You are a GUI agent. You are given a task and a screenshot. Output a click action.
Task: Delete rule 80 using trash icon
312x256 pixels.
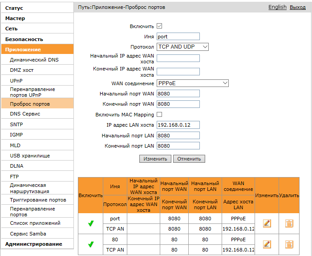click(289, 244)
